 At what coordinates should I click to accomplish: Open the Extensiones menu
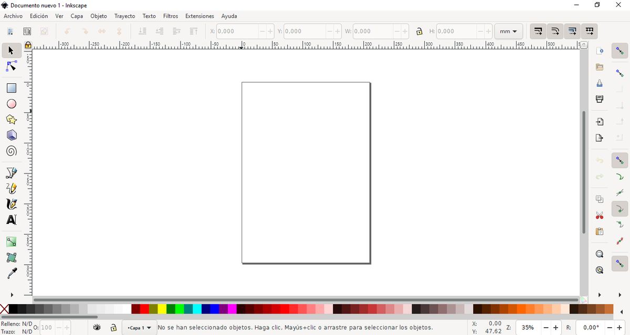(x=199, y=16)
